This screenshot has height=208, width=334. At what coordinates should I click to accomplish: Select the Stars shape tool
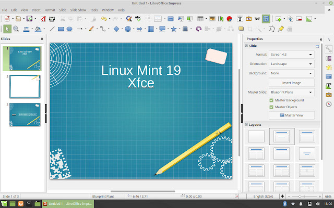[x=174, y=29]
